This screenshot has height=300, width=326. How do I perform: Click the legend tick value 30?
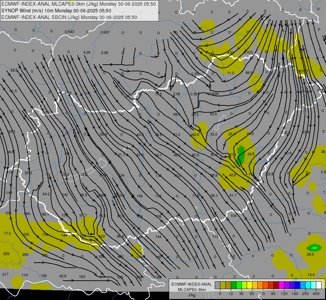(241, 294)
